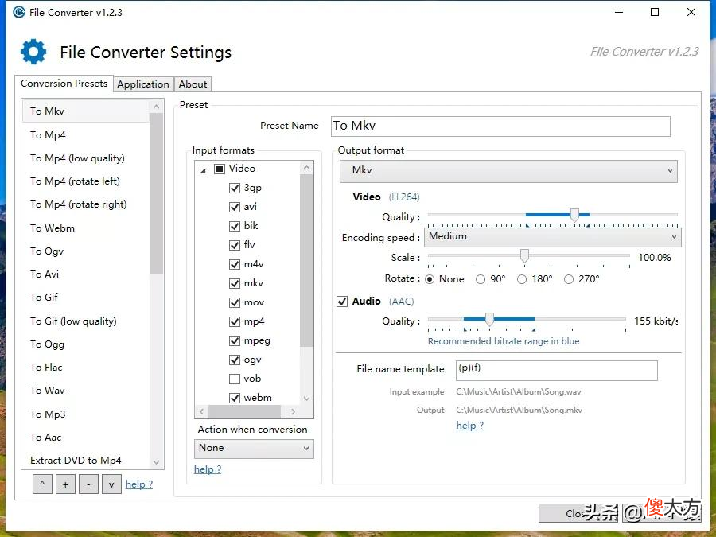The height and width of the screenshot is (537, 716).
Task: Click preset list scroll-down arrow
Action: (156, 461)
